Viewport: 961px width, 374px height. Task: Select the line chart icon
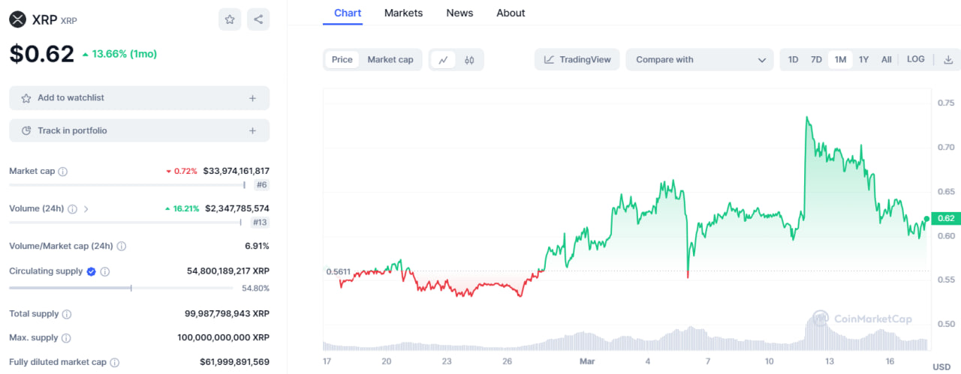[x=444, y=60]
